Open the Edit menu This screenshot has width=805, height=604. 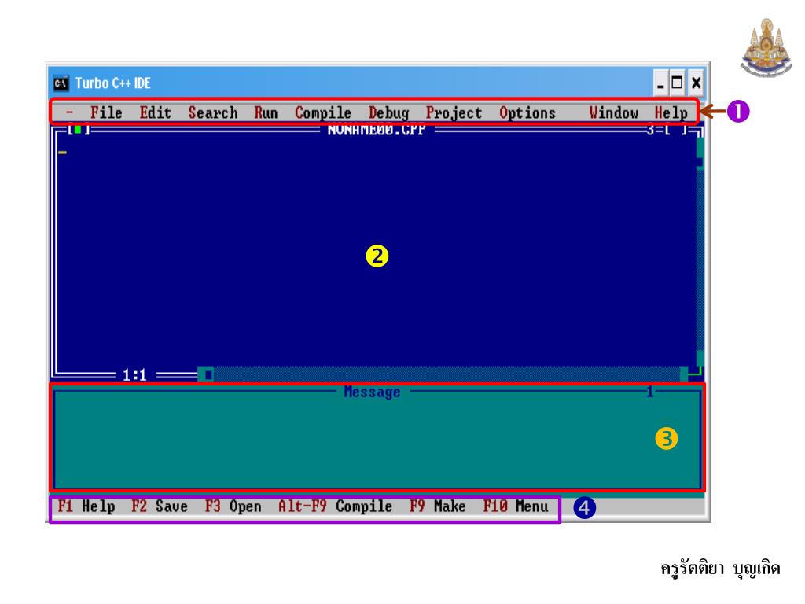(156, 112)
